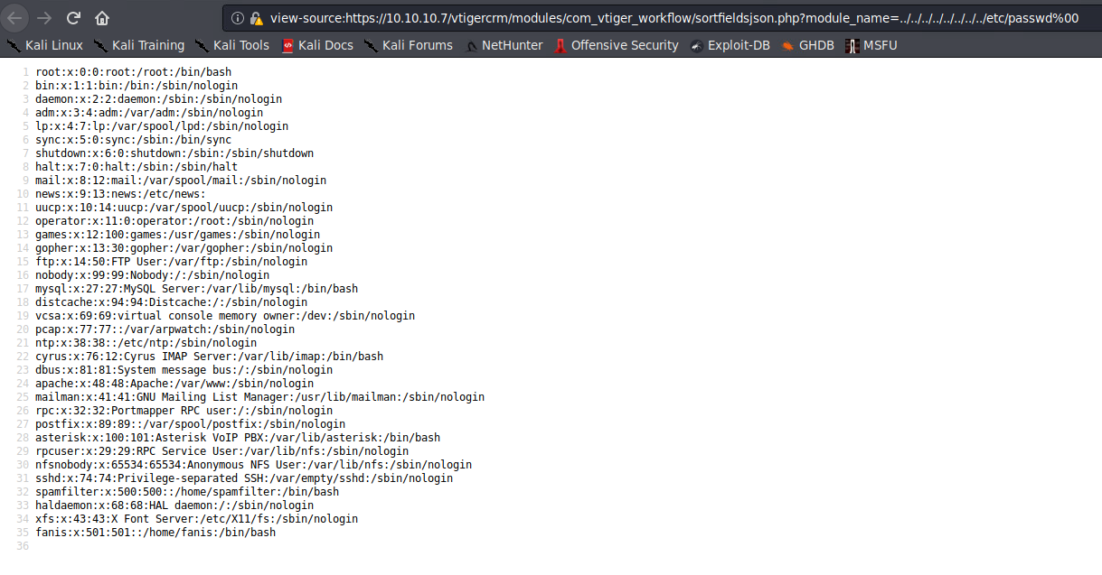Click the lp:x:4:7 spool line
This screenshot has height=575, width=1102.
pyautogui.click(x=162, y=126)
